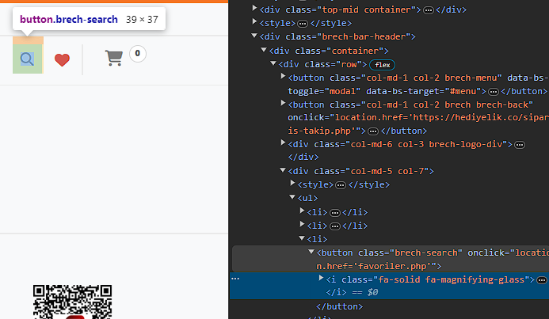
Task: Click ellipsis in the first style element
Action: pos(303,24)
